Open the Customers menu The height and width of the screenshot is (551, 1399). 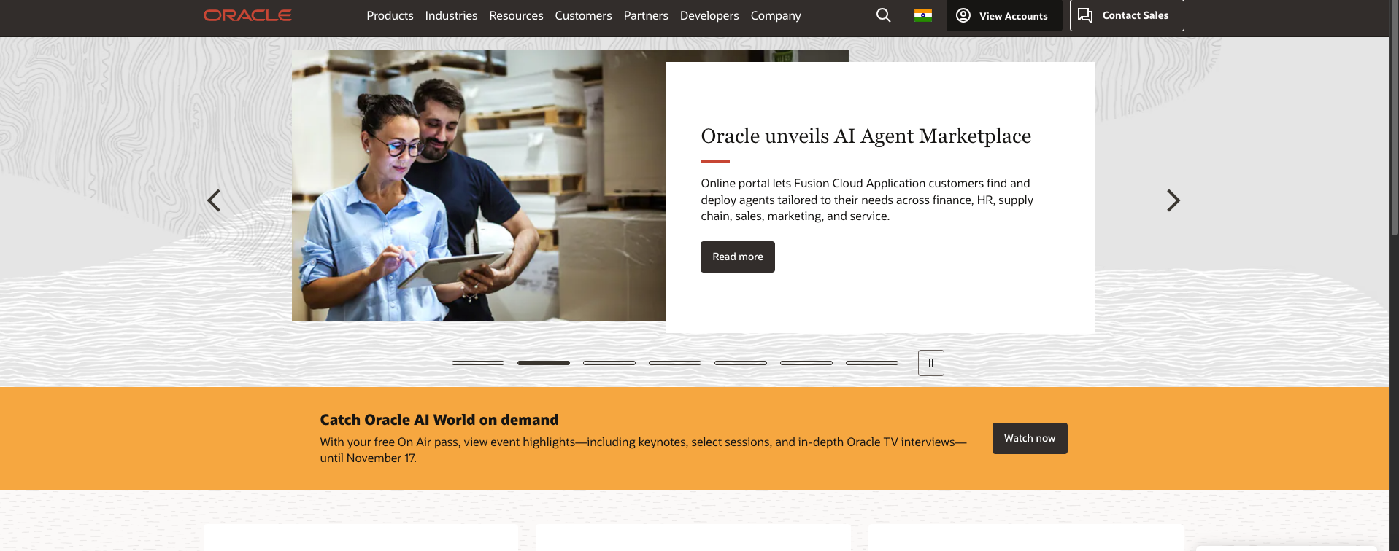point(583,15)
